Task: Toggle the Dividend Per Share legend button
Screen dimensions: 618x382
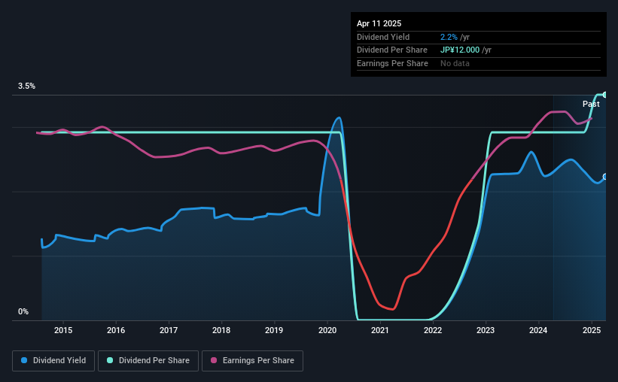Action: (148, 361)
